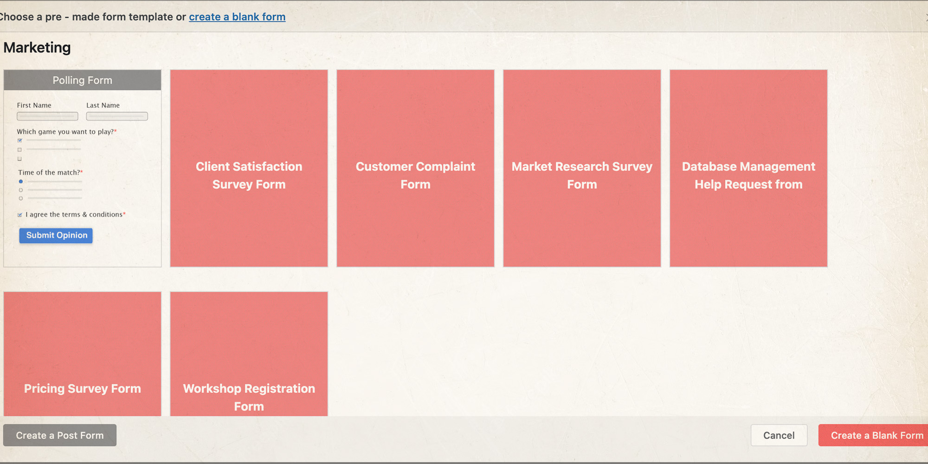Select the second match time radio button
Screen dimensions: 928x464
pos(21,190)
